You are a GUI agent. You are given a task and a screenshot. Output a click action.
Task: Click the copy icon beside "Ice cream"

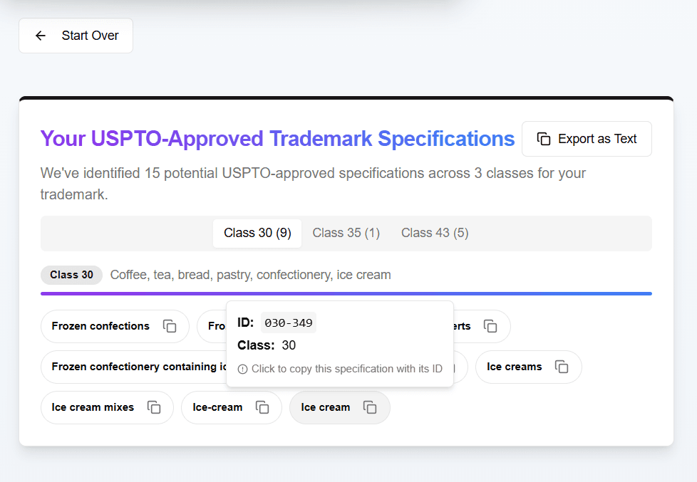[x=370, y=407]
